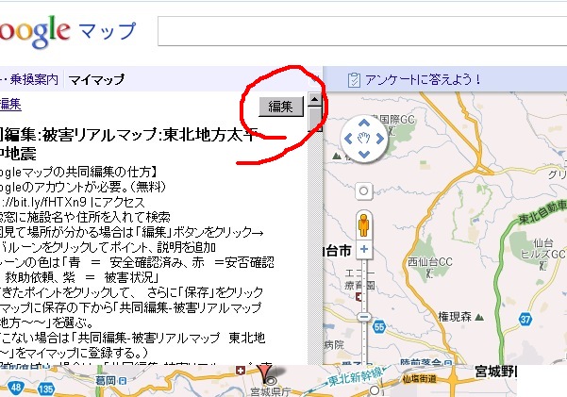Click the 宮城県庁 label on map
Image resolution: width=567 pixels, height=397 pixels.
click(271, 392)
